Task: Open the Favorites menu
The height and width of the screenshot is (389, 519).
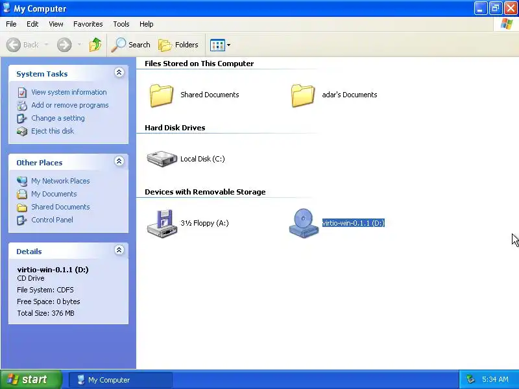Action: point(88,24)
